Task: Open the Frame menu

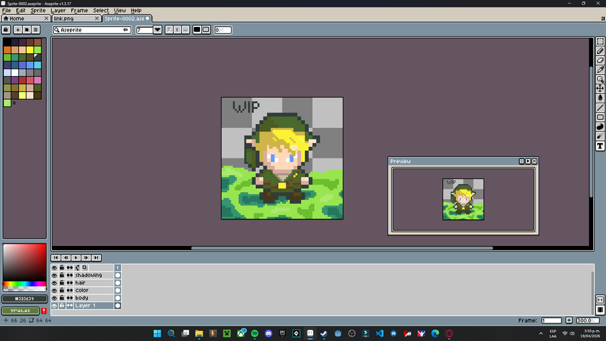Action: [x=79, y=10]
